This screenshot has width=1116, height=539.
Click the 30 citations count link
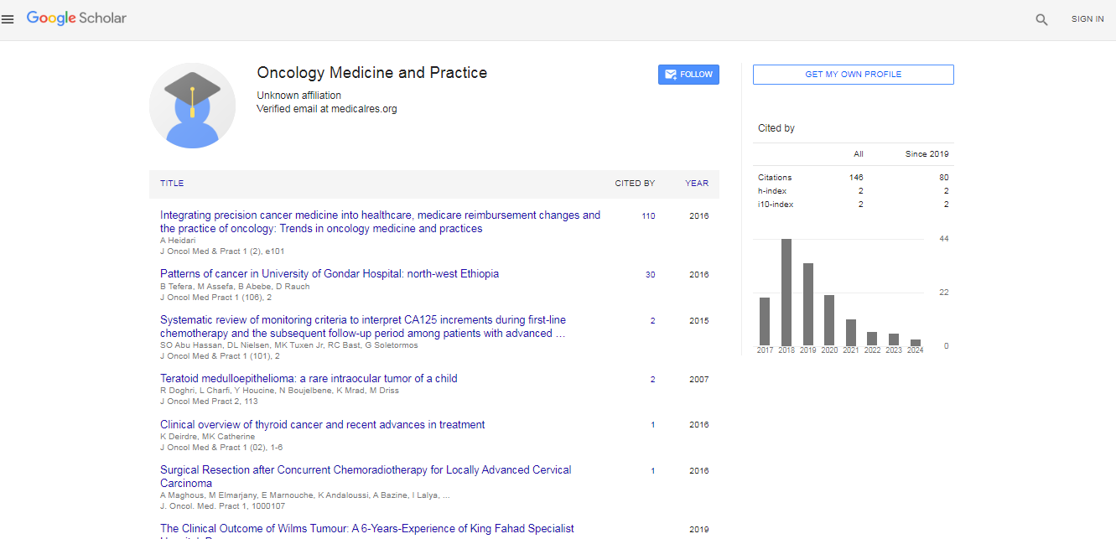pos(650,275)
